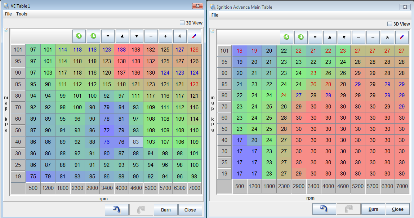414x218 pixels.
Task: Click down-triangle decrement button in Ignition Advance table
Action: point(344,37)
